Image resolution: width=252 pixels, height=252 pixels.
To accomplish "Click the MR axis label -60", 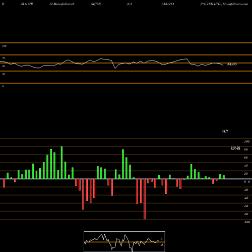I will point(246,206).
